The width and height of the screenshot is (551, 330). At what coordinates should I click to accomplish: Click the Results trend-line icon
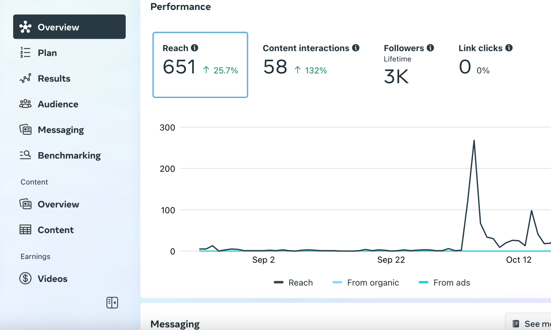[x=25, y=78]
